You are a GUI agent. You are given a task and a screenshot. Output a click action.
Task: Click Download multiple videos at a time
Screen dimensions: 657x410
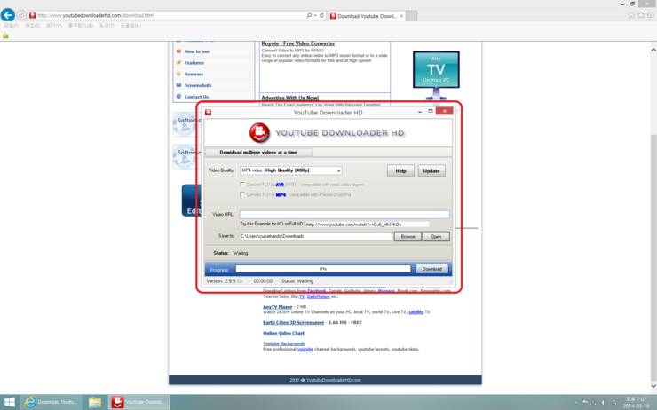[258, 153]
